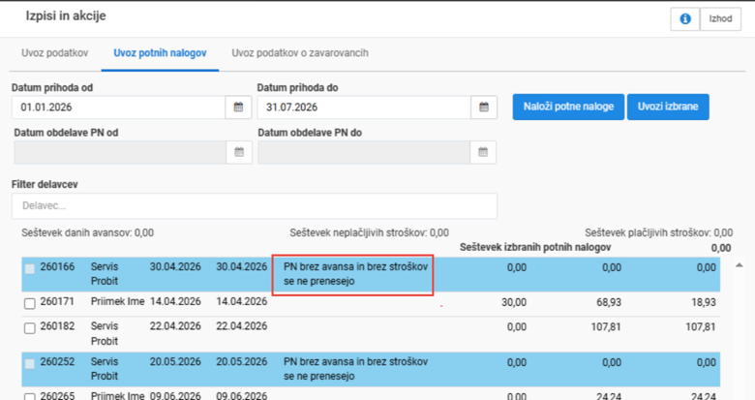This screenshot has height=400, width=755.
Task: Click Seštevek izbranih potnih nalogov label
Action: (535, 248)
